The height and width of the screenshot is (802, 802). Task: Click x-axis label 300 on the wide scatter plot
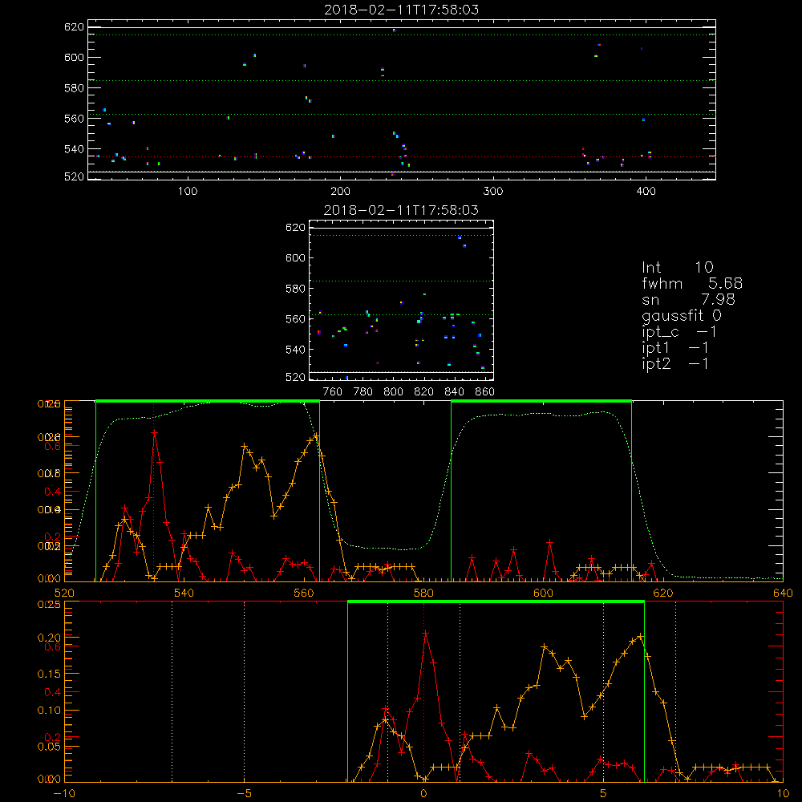[x=493, y=192]
